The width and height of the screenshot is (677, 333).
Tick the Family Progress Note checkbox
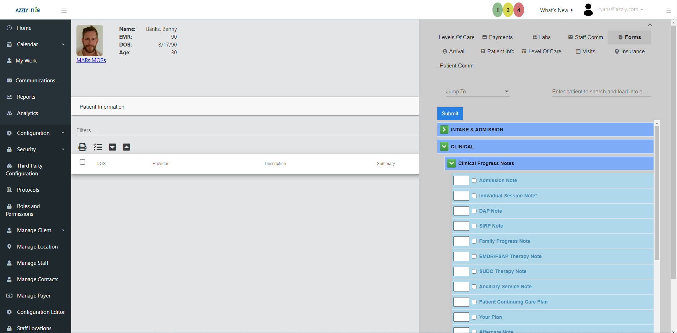coord(474,241)
